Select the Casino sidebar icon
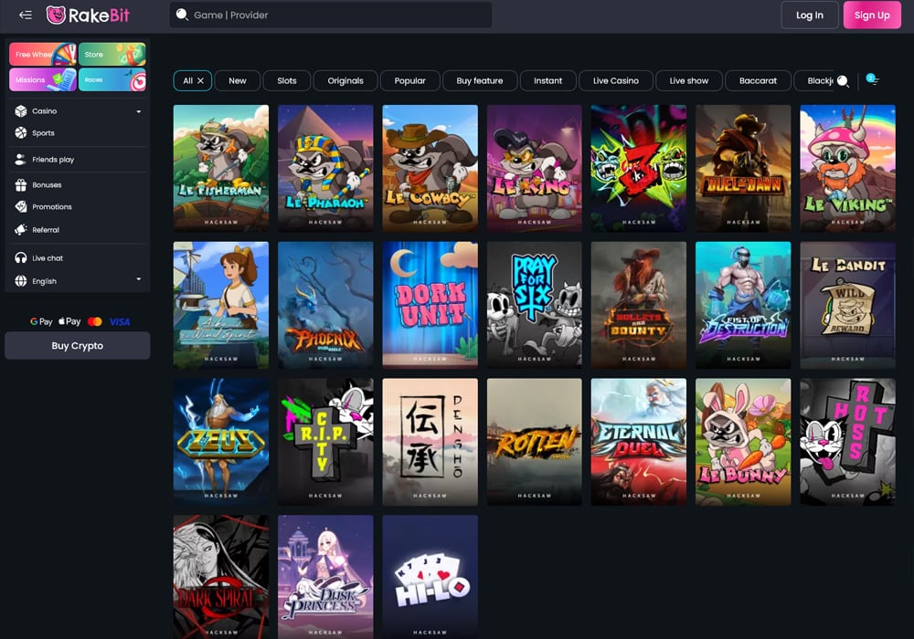Screen dimensions: 914x639 tap(22, 110)
